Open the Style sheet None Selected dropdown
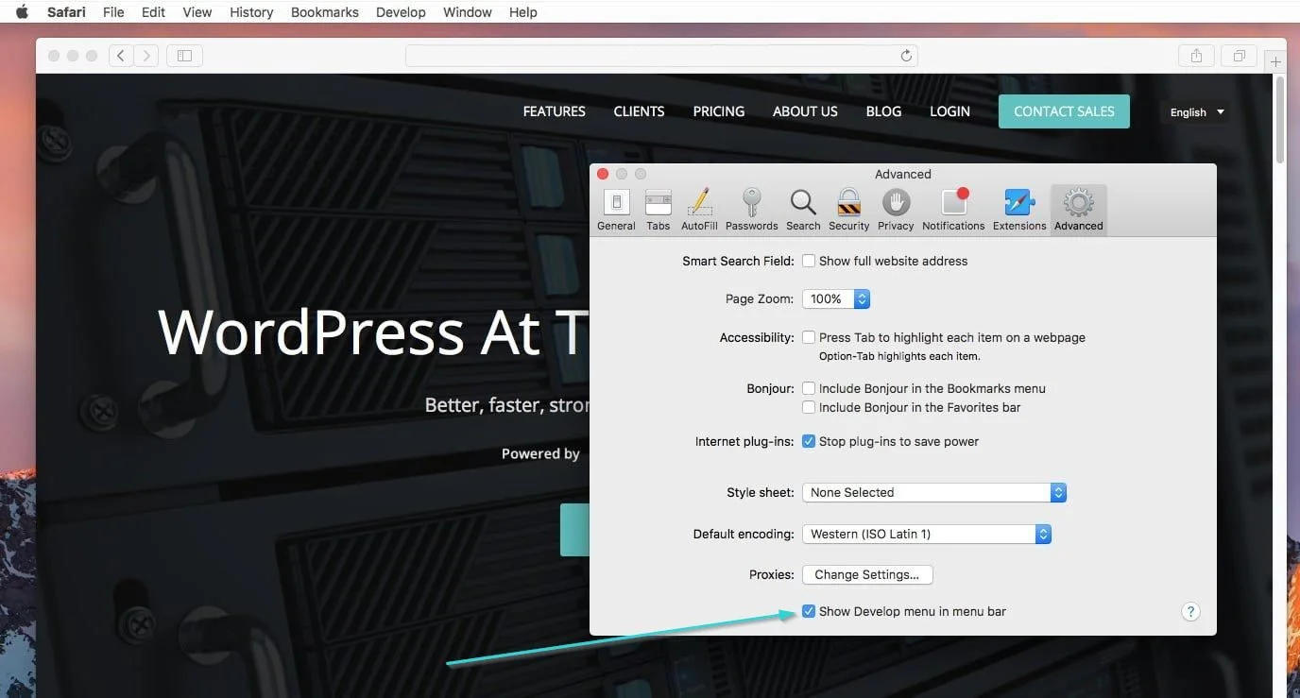This screenshot has height=698, width=1300. (934, 492)
